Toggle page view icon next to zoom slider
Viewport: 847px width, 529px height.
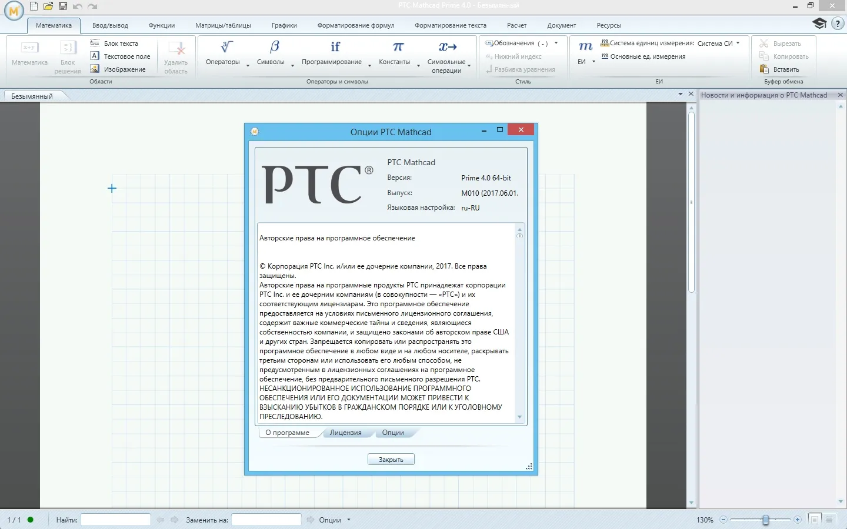[x=814, y=520]
